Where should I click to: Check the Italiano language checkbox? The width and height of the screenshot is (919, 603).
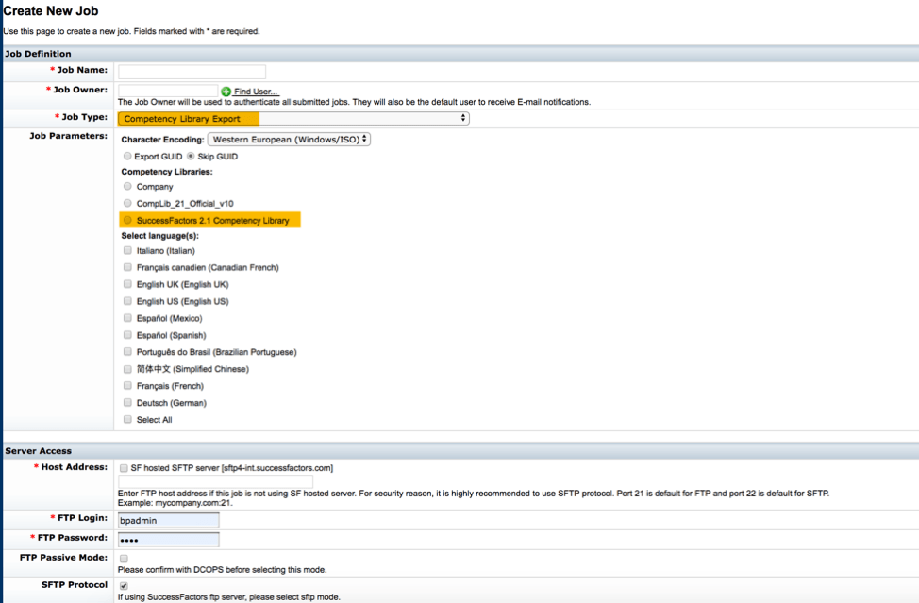pos(127,251)
